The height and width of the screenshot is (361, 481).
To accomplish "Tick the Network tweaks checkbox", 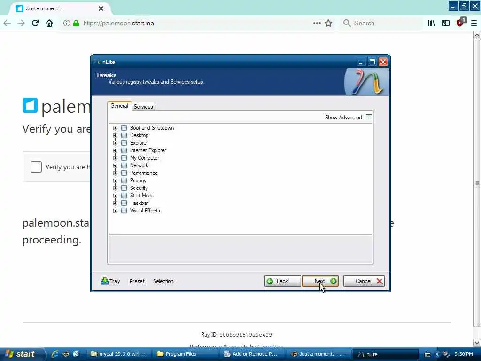I will 124,165.
